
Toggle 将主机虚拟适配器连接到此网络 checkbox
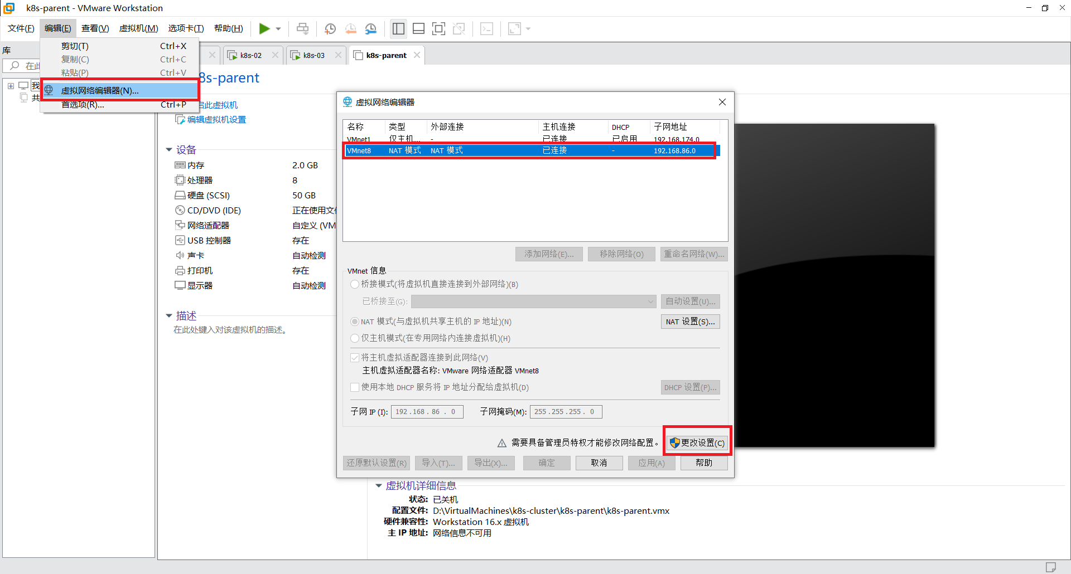[355, 358]
